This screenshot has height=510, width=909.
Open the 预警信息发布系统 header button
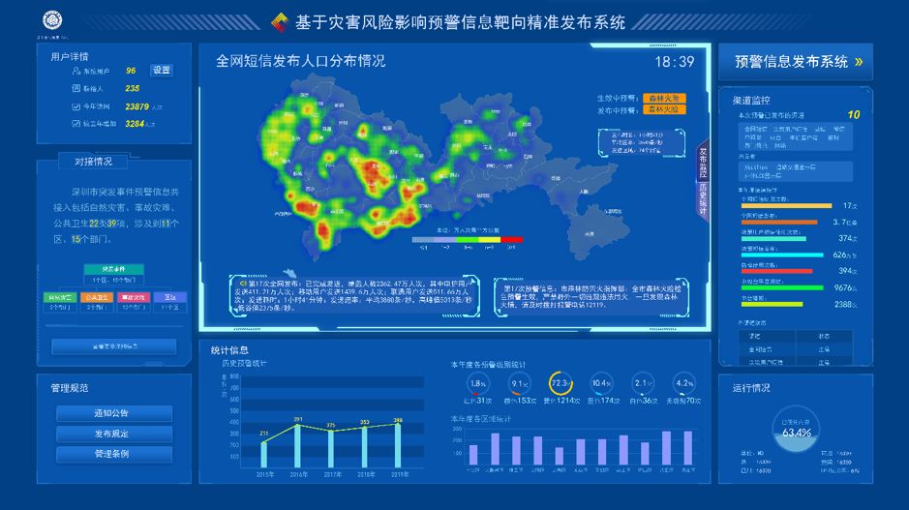pyautogui.click(x=796, y=61)
